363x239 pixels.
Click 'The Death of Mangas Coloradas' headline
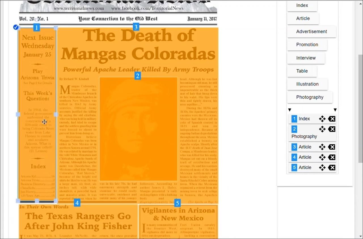point(138,45)
